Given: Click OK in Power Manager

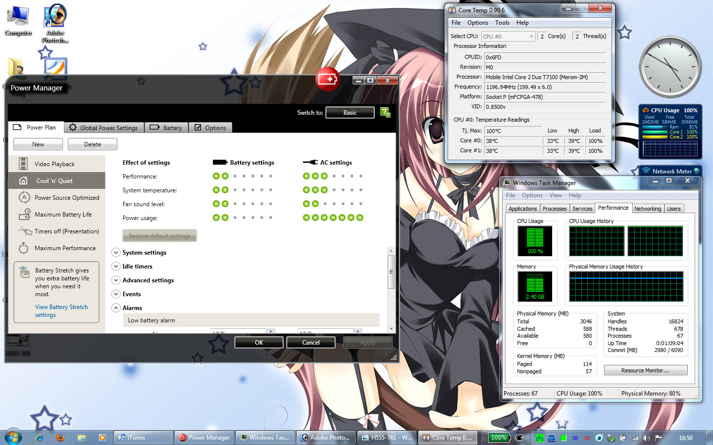Looking at the screenshot, I should click(259, 342).
